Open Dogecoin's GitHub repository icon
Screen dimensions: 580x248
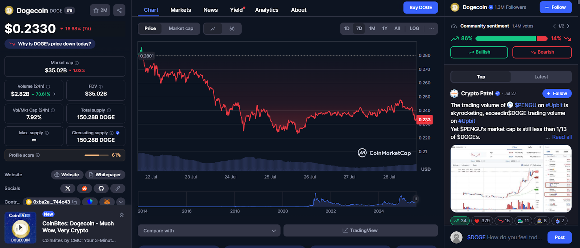point(101,188)
